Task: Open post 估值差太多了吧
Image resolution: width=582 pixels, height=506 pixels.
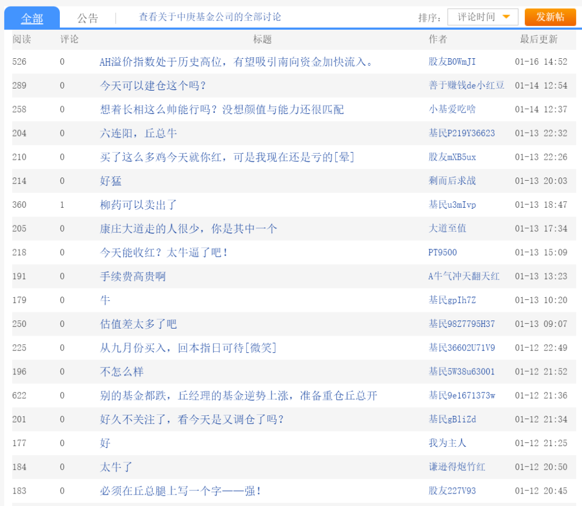Action: click(x=138, y=324)
